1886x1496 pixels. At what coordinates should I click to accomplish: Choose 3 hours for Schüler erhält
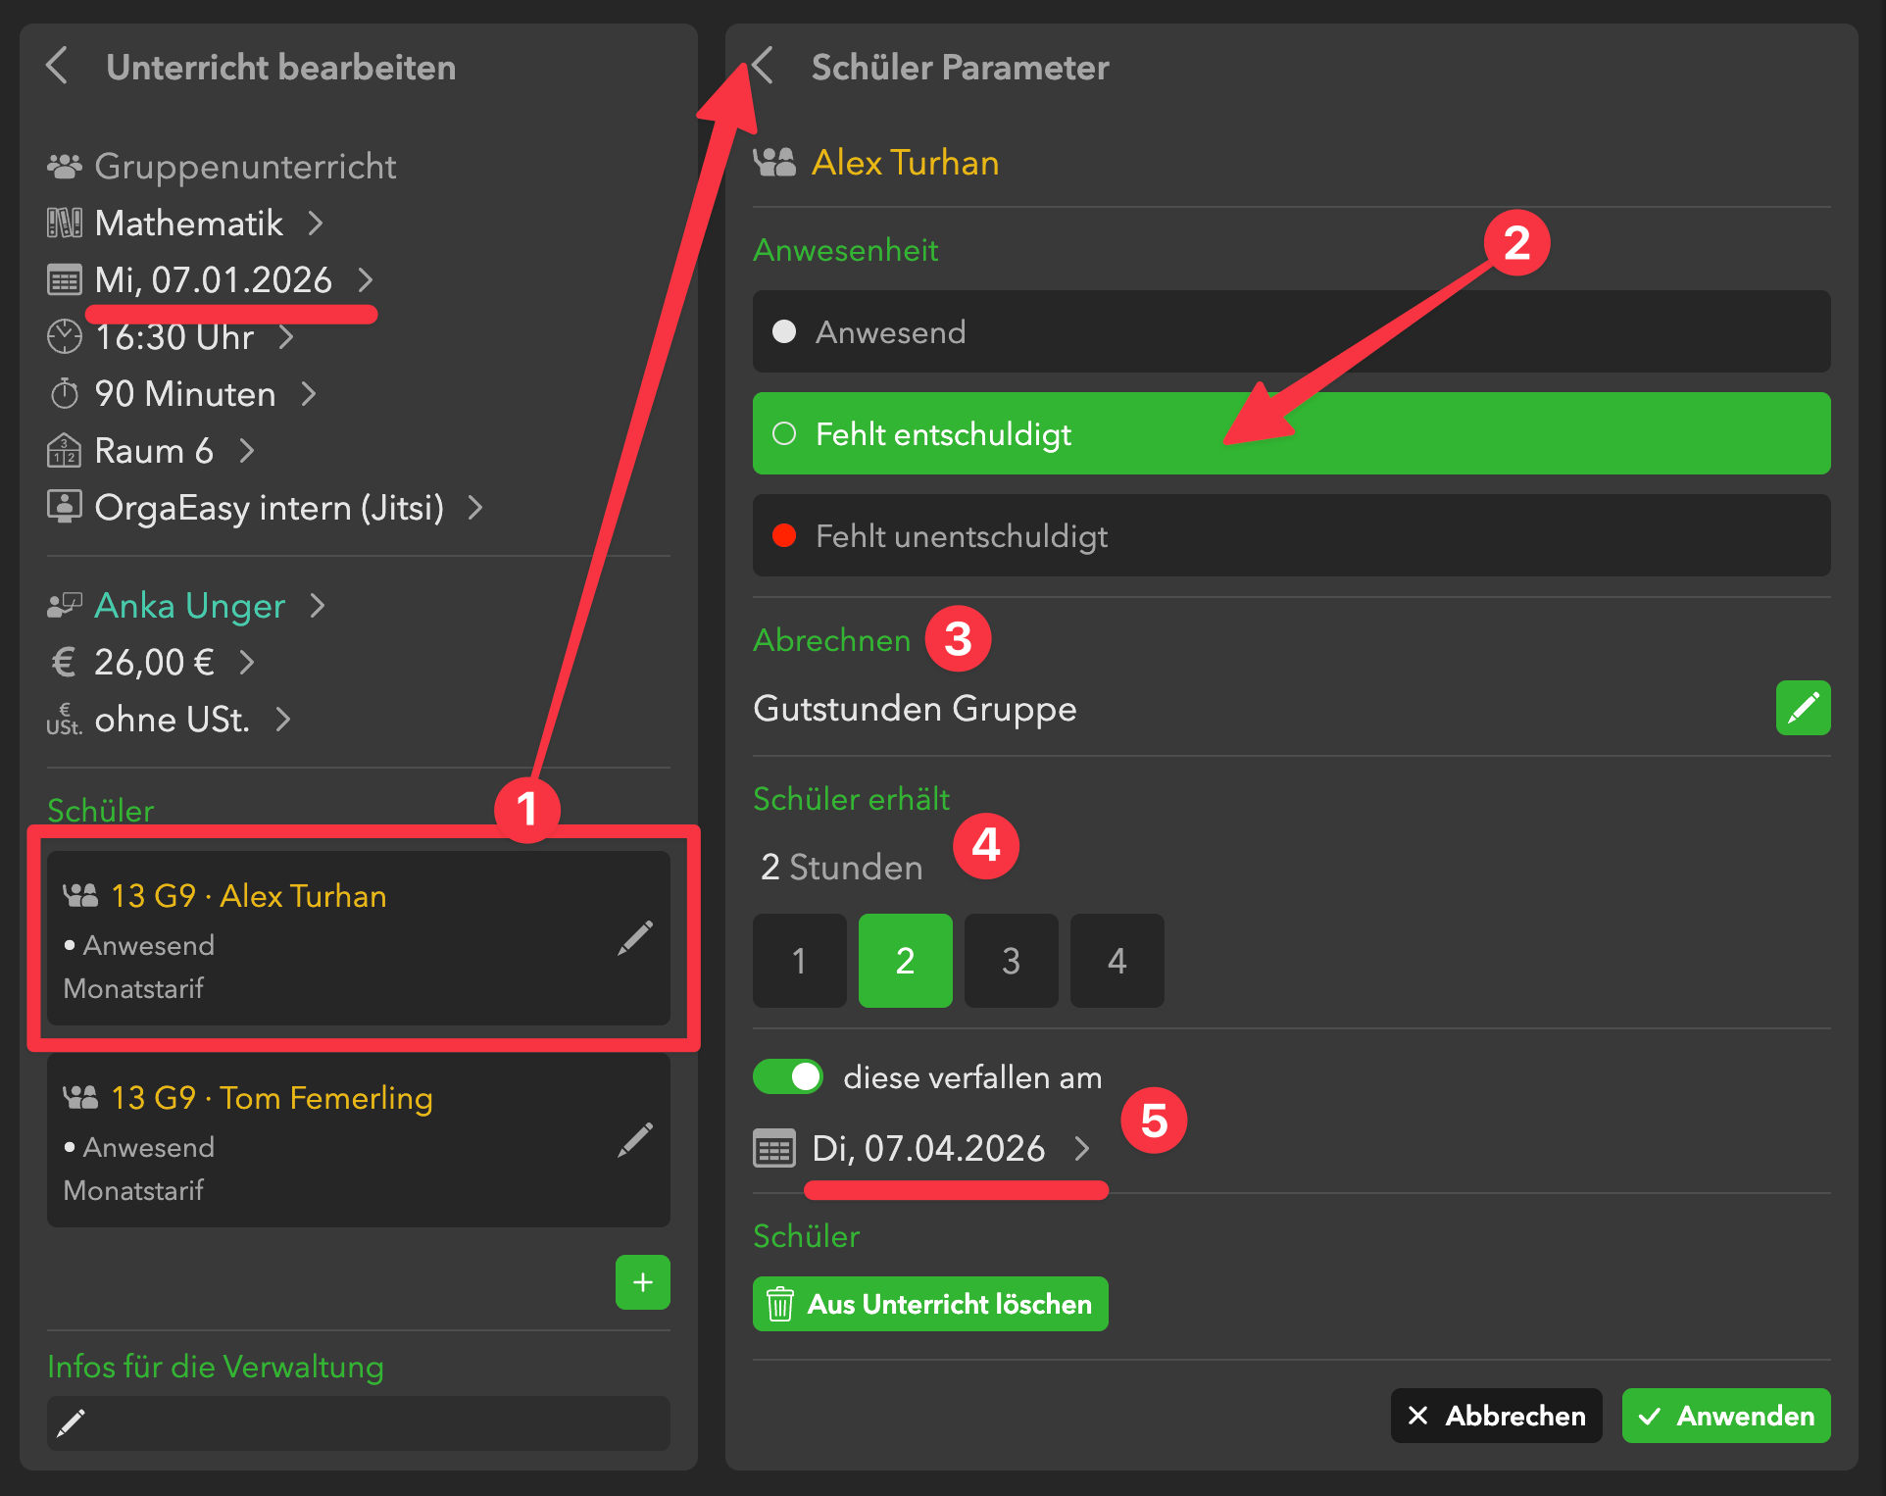pyautogui.click(x=1011, y=961)
